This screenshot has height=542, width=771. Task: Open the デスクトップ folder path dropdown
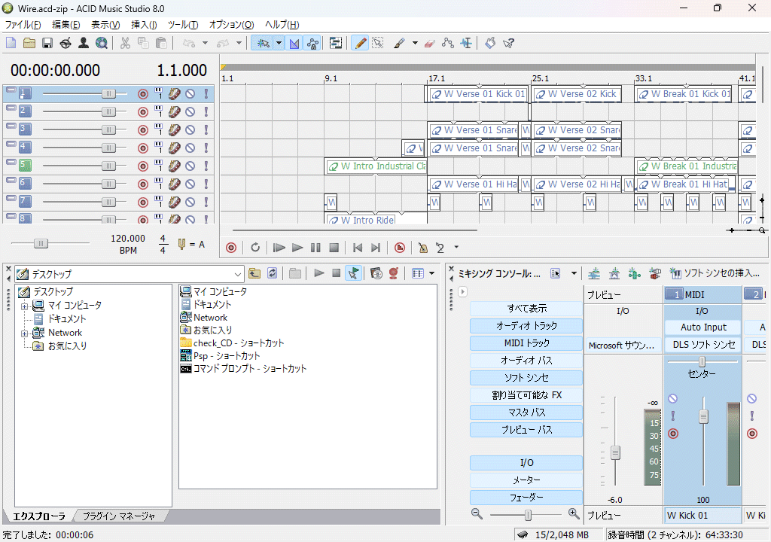(x=239, y=274)
